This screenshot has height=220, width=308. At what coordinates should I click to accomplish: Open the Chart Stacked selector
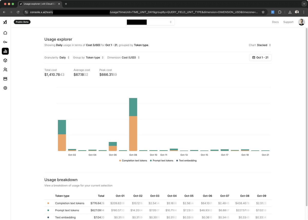pyautogui.click(x=262, y=45)
